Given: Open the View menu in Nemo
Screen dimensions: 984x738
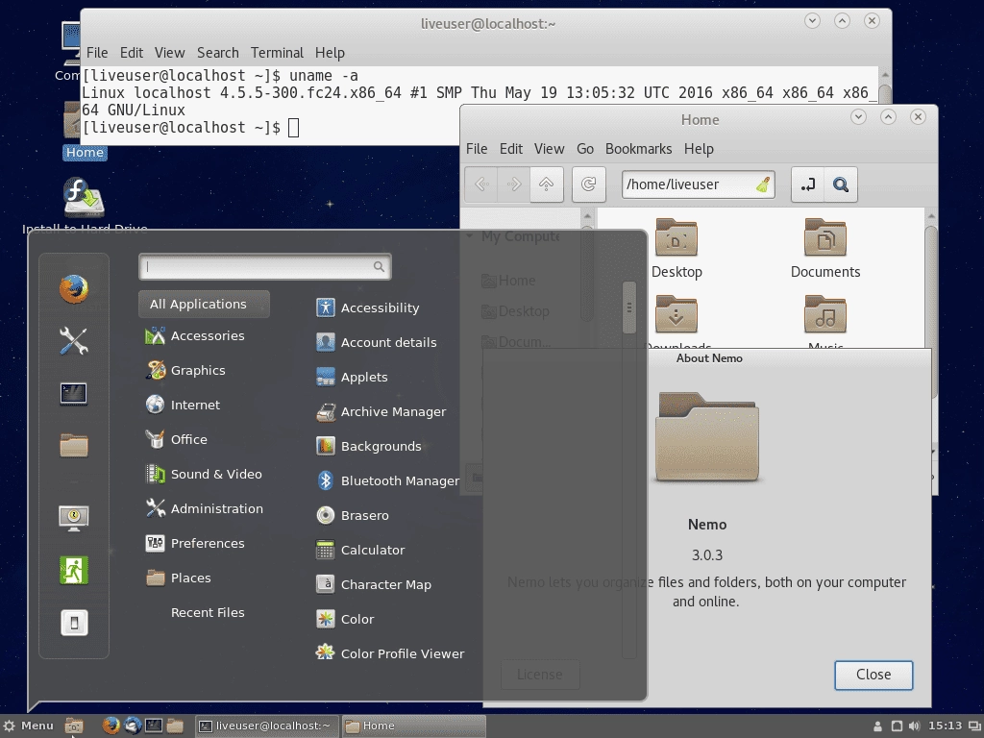Looking at the screenshot, I should [x=549, y=149].
